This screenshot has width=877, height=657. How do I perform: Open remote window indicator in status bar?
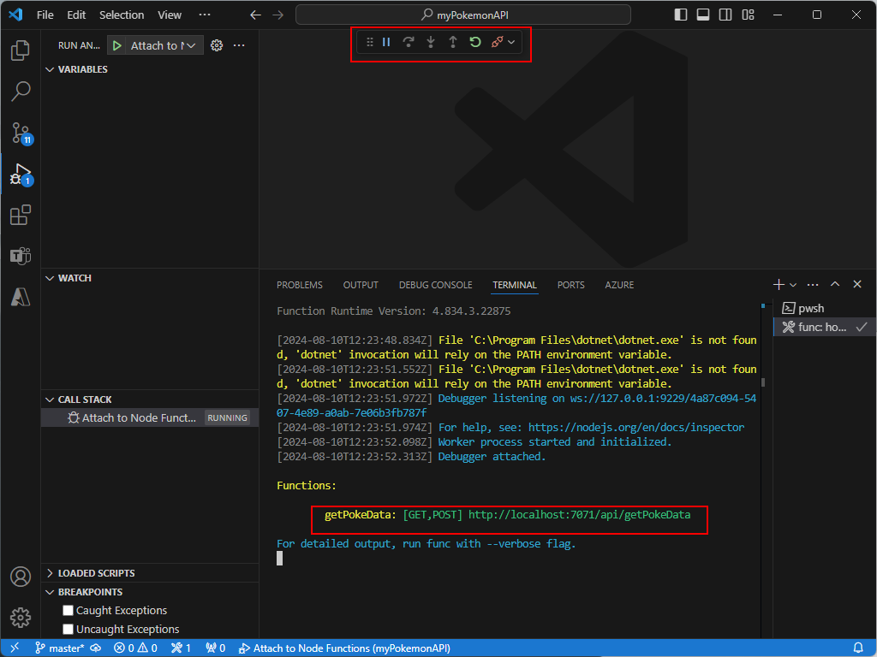click(15, 648)
